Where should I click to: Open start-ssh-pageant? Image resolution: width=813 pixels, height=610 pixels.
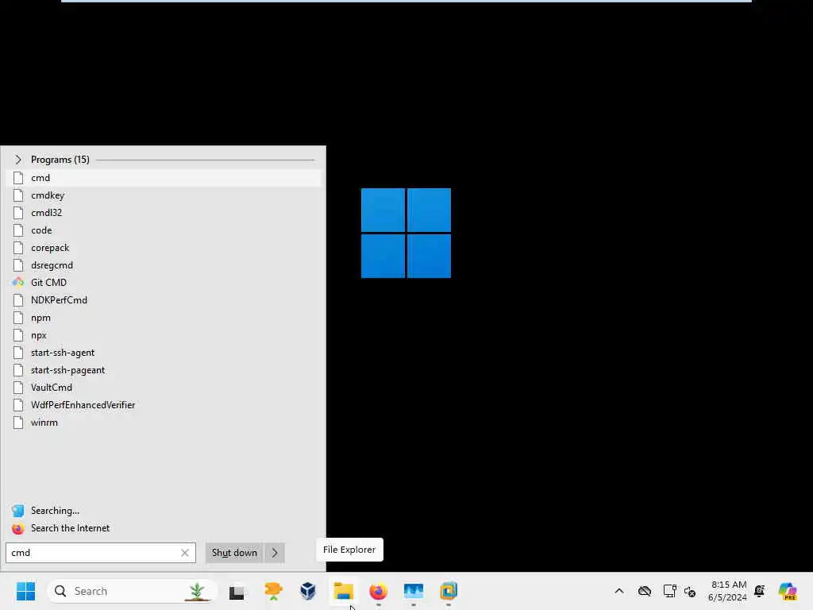164,370
